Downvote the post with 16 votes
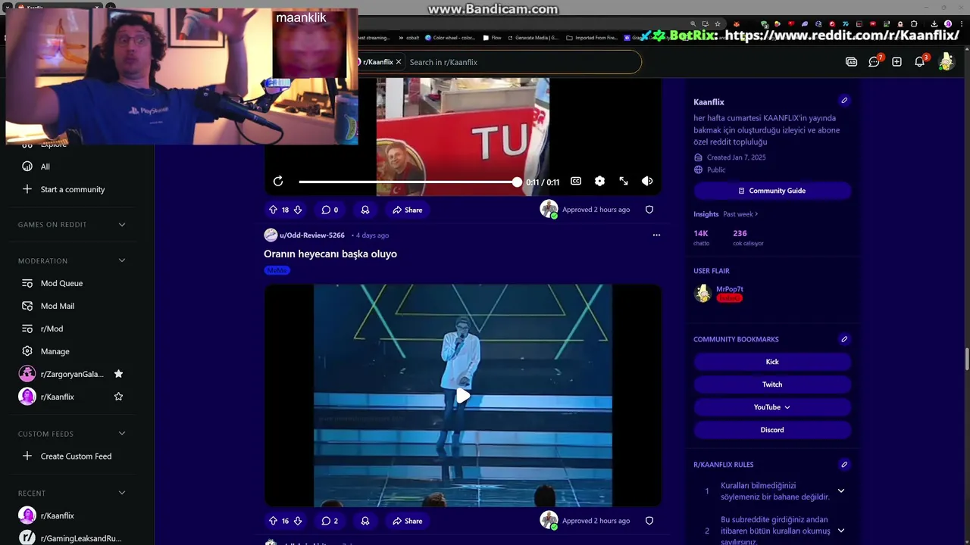The image size is (970, 545). tap(298, 521)
